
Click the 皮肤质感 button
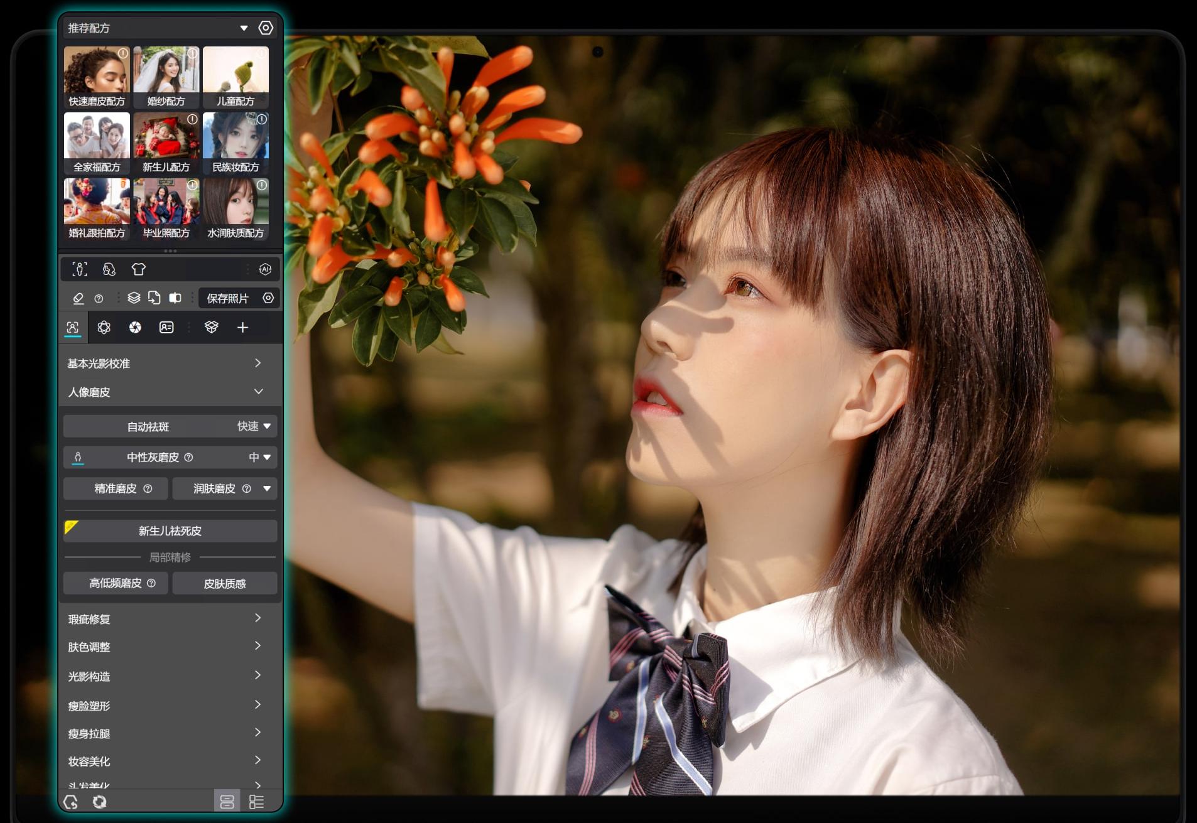[225, 583]
